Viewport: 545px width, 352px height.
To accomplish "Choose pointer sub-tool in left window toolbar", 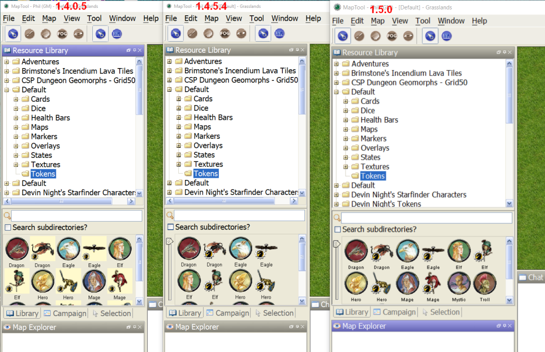I will (x=100, y=34).
